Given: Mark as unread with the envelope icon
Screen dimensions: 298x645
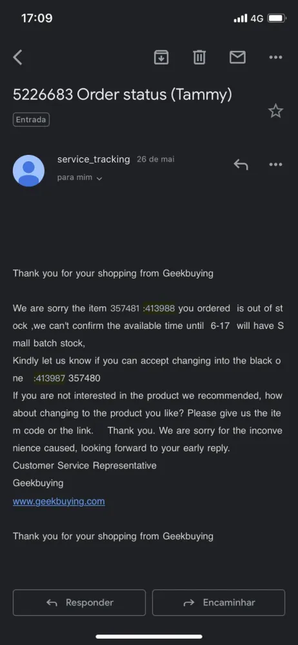Looking at the screenshot, I should click(x=237, y=57).
